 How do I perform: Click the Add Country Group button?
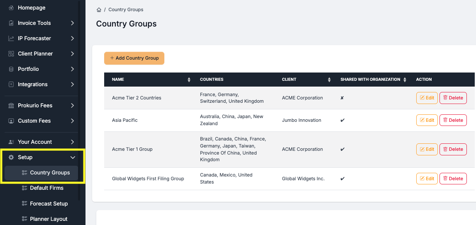pos(134,58)
